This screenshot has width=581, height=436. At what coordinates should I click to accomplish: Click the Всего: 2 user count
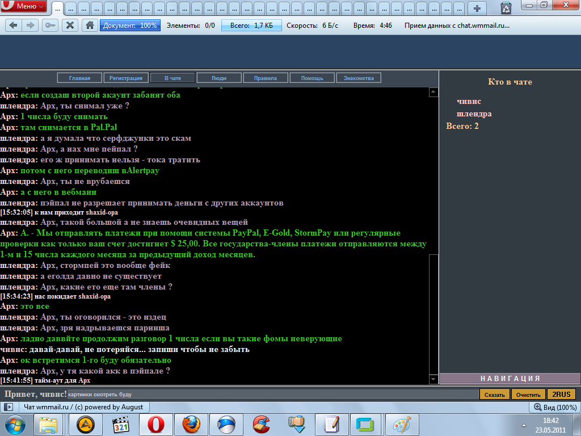click(462, 126)
